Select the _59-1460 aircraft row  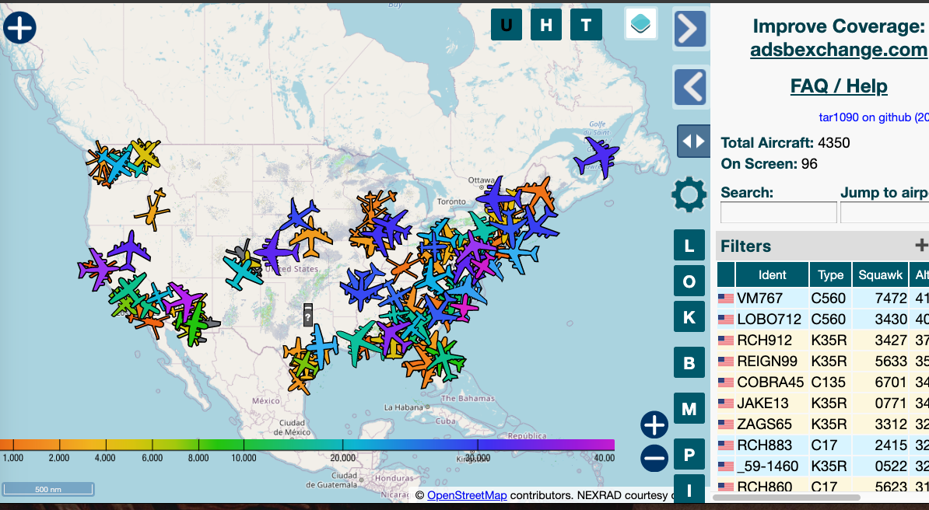(822, 466)
